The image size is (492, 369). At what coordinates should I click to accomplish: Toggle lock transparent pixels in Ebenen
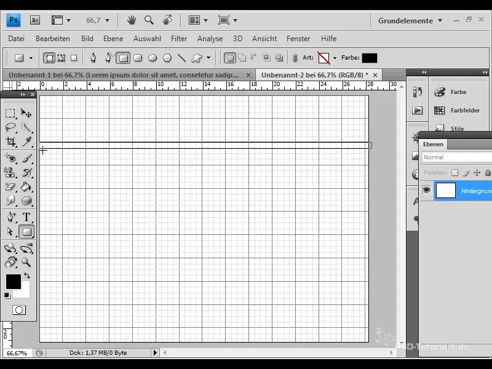tap(454, 173)
